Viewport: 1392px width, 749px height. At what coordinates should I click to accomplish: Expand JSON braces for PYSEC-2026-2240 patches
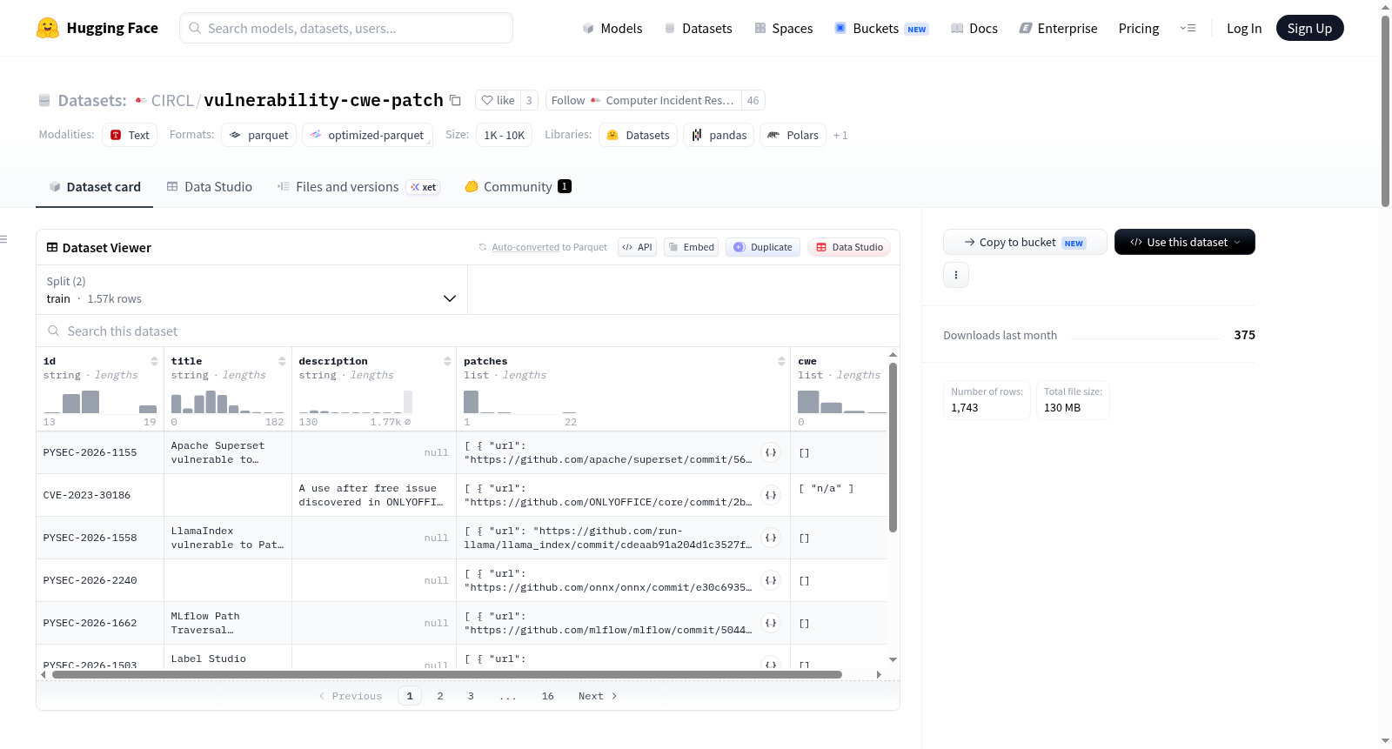point(771,580)
